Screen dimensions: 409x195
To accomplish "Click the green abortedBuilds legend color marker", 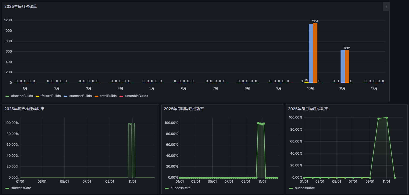I will (7, 96).
